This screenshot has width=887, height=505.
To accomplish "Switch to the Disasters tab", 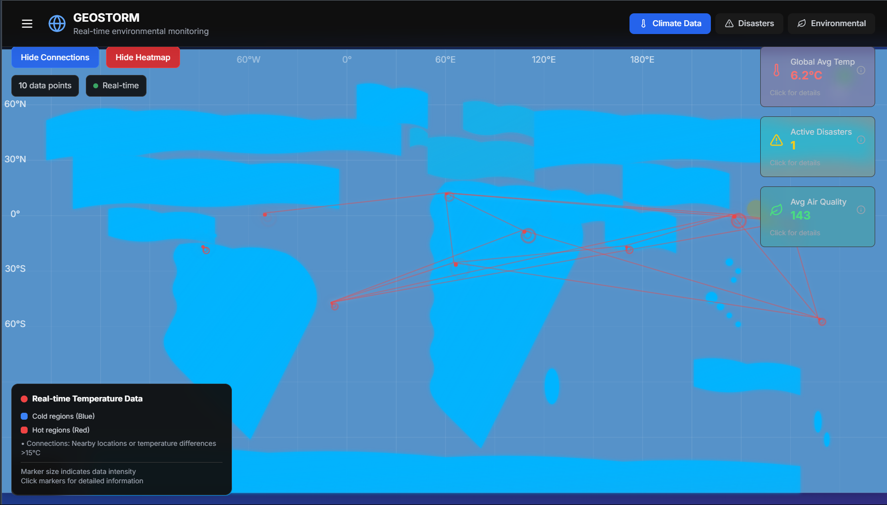I will (749, 24).
